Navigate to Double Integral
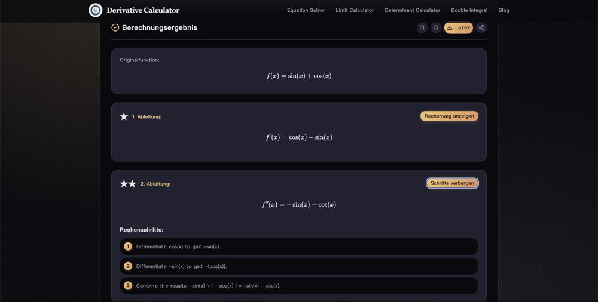 [x=469, y=10]
